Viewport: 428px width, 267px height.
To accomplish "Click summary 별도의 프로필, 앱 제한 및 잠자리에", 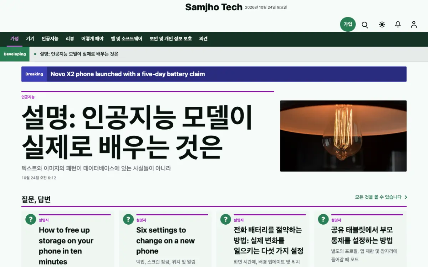I will [x=364, y=255].
